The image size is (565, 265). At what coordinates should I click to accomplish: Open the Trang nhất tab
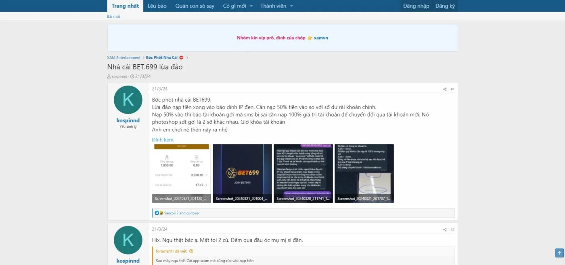pos(125,6)
